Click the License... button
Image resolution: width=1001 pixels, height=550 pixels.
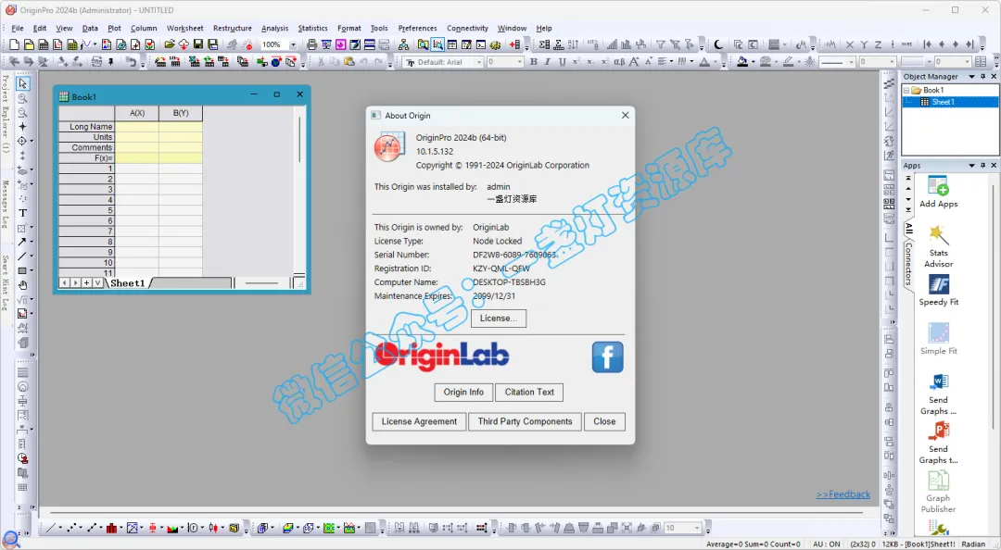click(x=499, y=319)
